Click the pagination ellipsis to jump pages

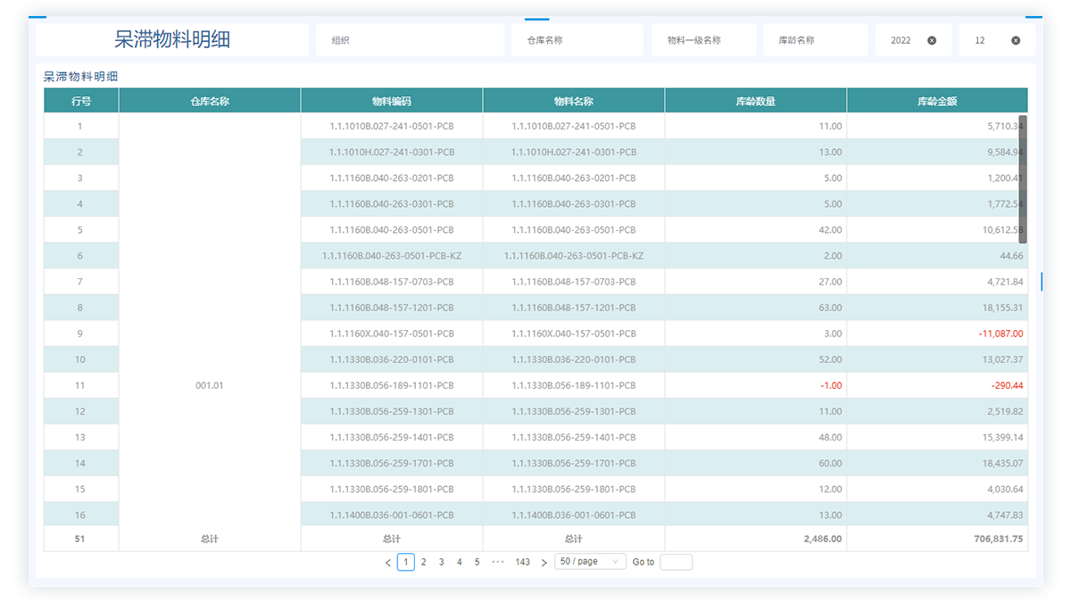(x=498, y=562)
